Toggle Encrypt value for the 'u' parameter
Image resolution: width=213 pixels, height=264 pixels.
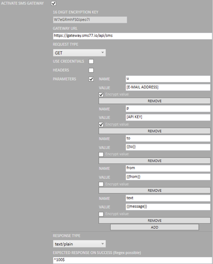pyautogui.click(x=101, y=95)
